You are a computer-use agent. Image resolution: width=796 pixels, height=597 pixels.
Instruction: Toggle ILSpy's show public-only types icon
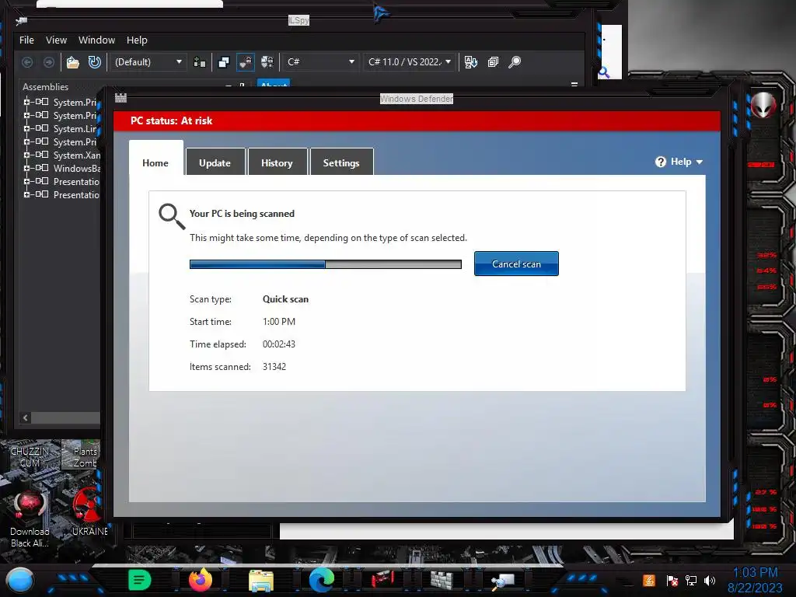(223, 62)
